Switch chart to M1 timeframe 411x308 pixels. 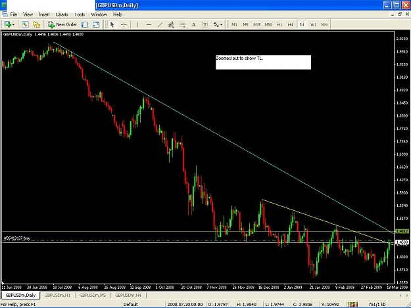[x=234, y=24]
